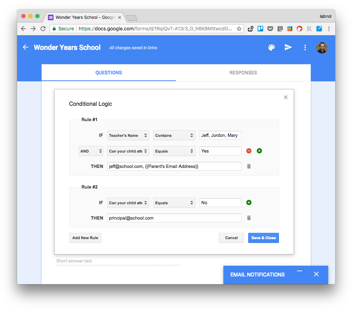The width and height of the screenshot is (352, 310).
Task: Delete Rule #2 using the trash icon
Action: tap(249, 217)
